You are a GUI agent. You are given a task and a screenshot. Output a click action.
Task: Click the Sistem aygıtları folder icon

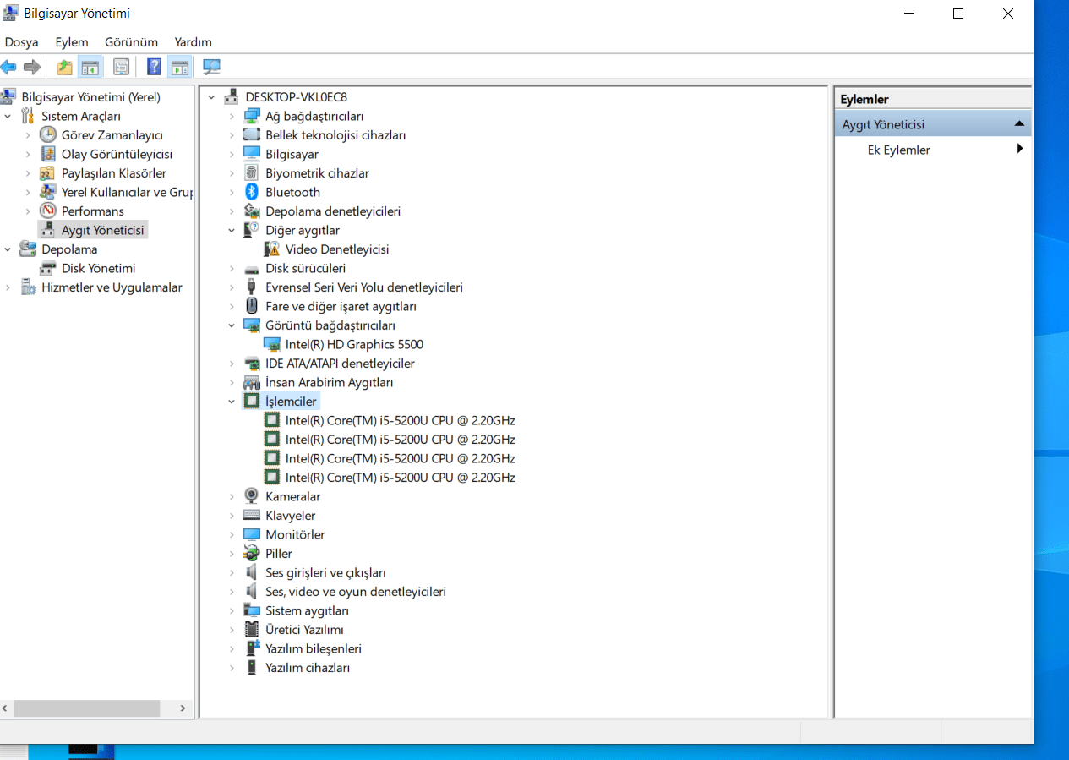251,610
